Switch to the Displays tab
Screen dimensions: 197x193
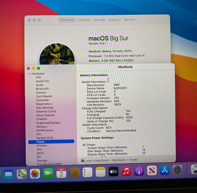tap(84, 20)
